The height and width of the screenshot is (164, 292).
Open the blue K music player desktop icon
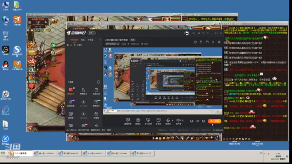tap(5, 140)
